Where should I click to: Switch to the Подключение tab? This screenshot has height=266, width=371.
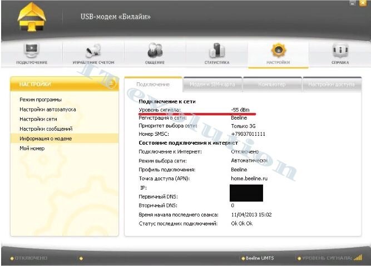point(153,84)
